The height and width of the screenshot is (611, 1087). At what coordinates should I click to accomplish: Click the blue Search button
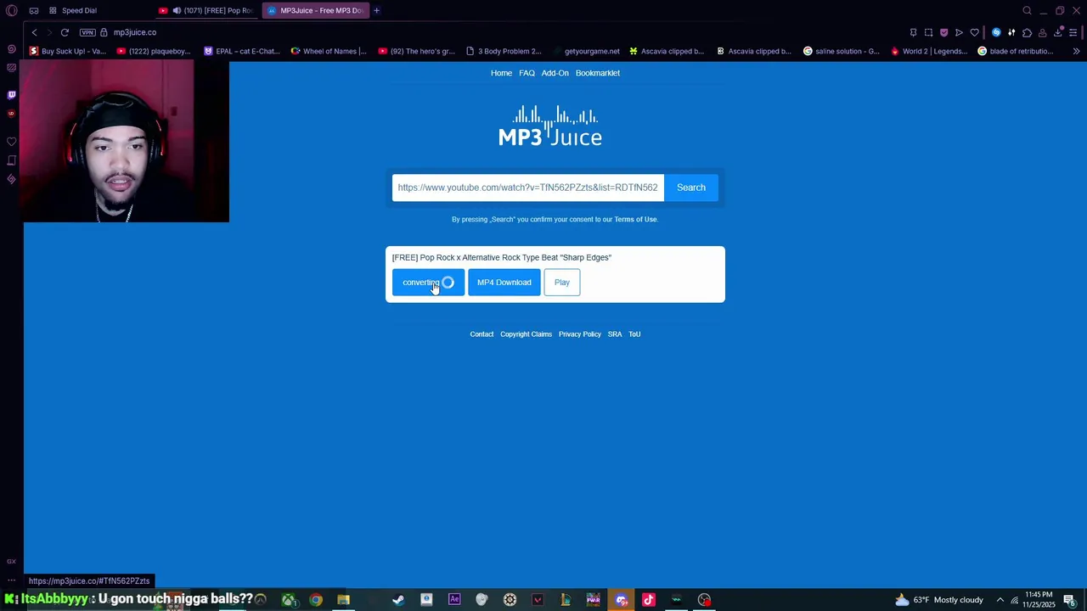[691, 188]
